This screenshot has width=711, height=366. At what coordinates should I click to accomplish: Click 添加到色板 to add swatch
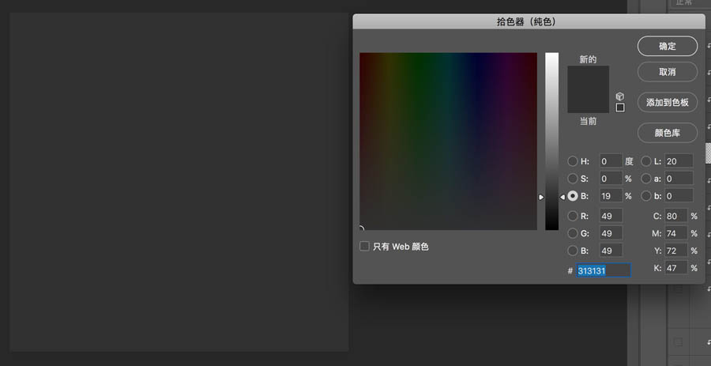[667, 103]
